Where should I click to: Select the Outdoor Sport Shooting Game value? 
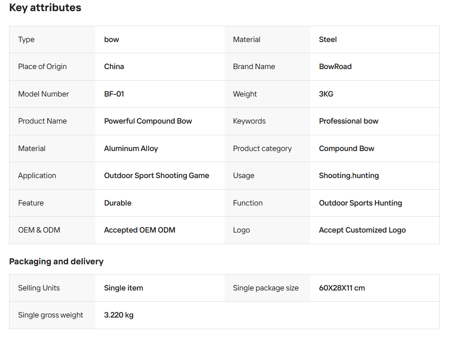point(156,176)
